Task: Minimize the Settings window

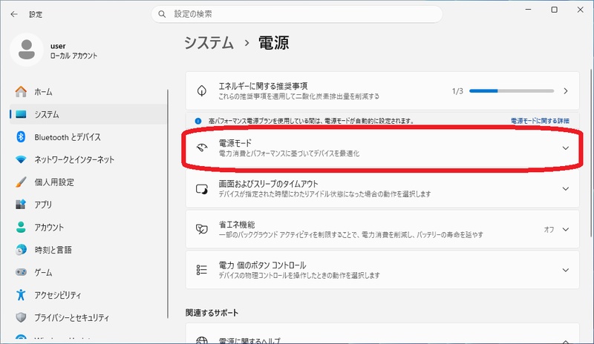Action: point(529,10)
